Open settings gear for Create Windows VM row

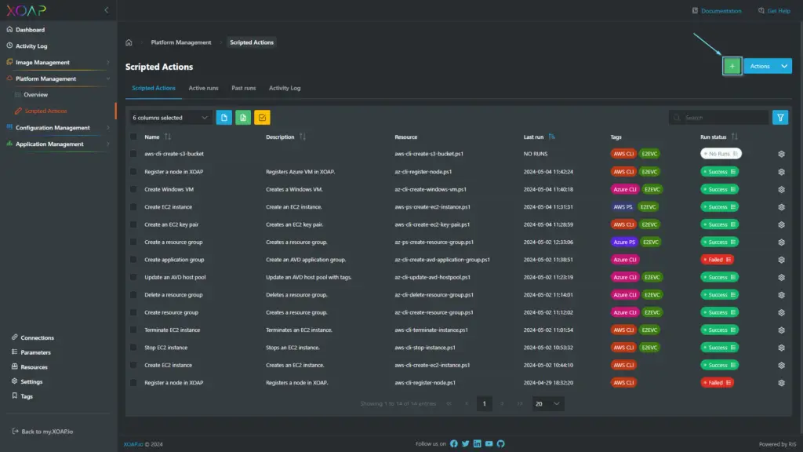(781, 189)
